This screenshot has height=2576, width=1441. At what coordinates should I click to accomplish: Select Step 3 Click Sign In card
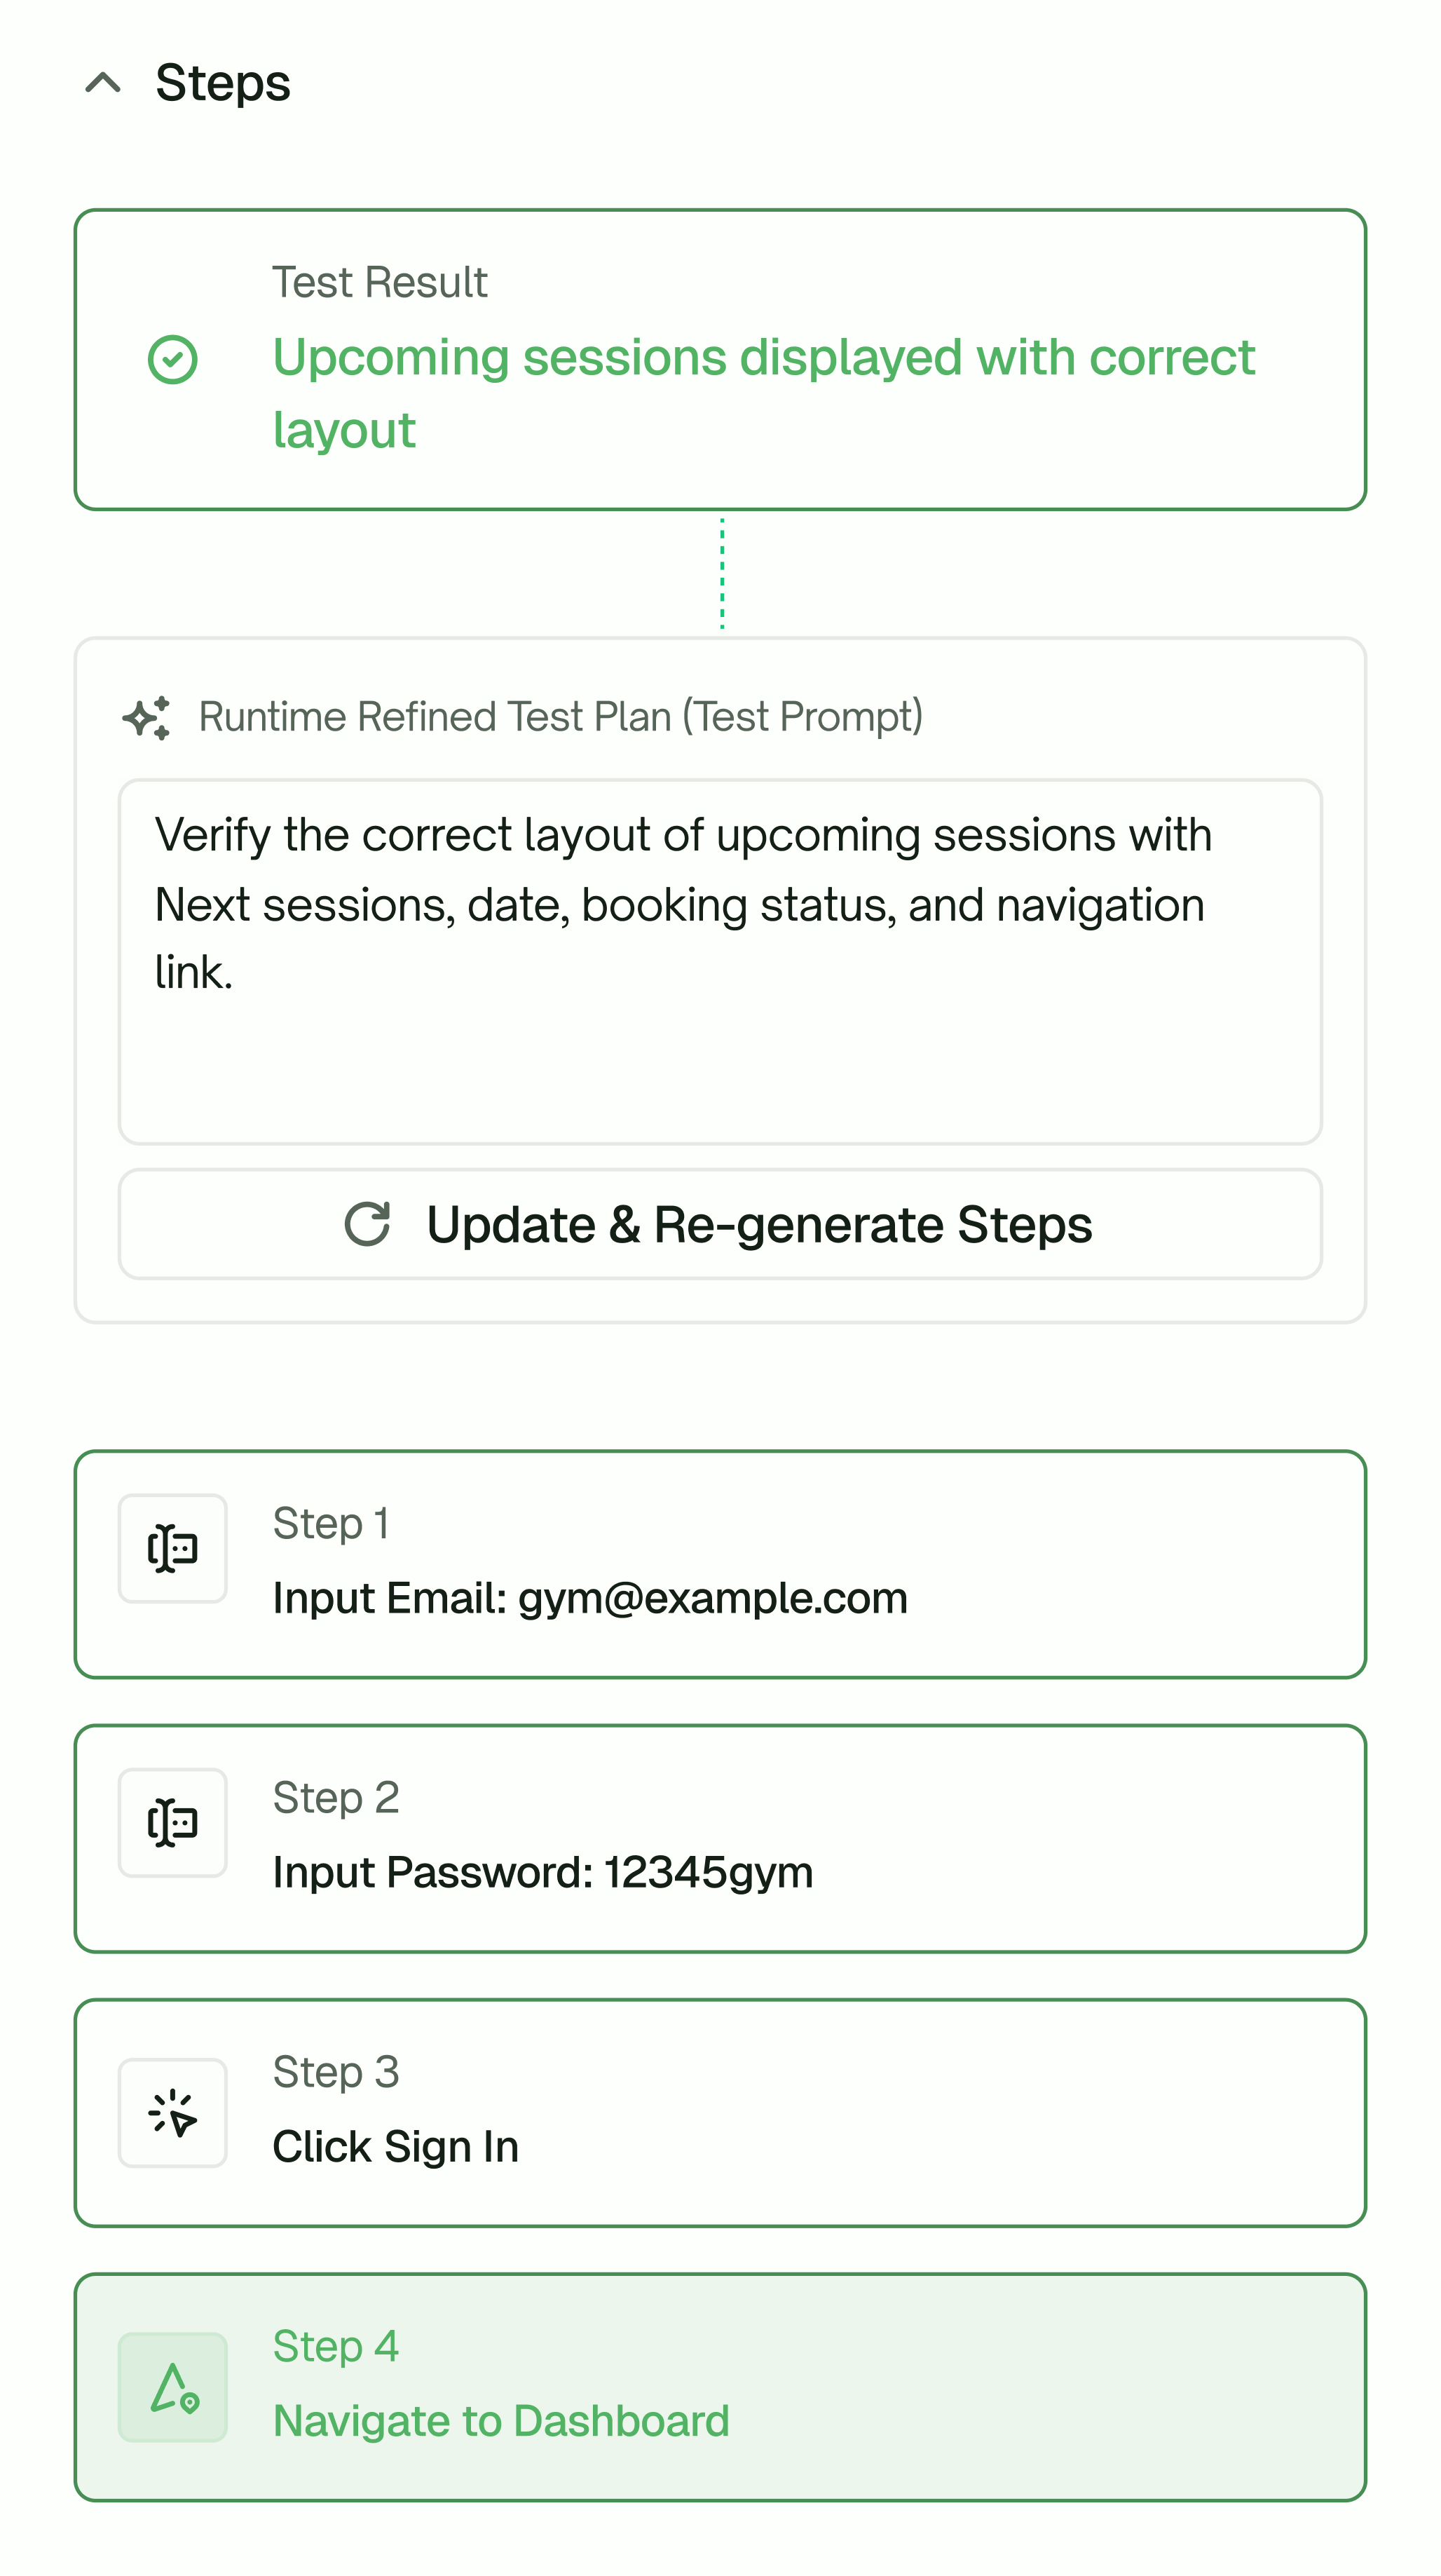point(720,2113)
